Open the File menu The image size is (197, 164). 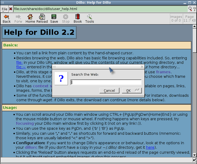[4, 9]
